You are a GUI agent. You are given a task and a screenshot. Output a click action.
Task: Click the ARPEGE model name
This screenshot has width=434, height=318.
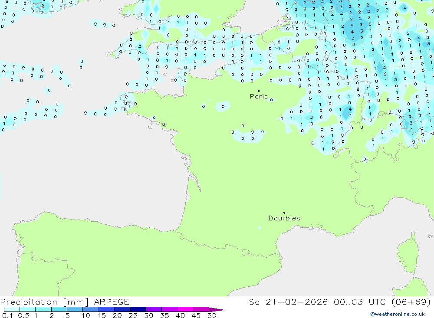(112, 302)
